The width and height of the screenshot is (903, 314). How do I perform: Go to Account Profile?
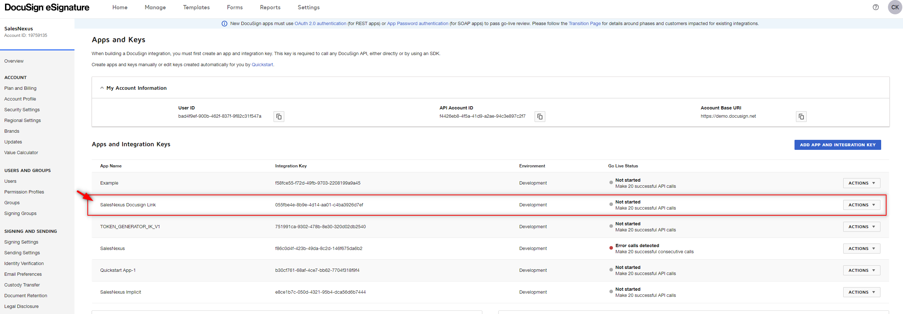pos(20,99)
